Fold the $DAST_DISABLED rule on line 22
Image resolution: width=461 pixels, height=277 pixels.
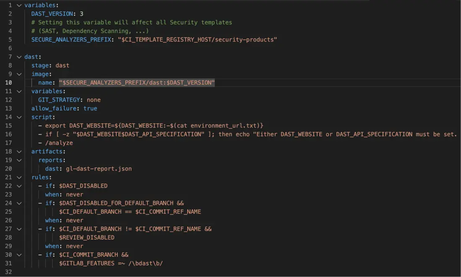coord(19,186)
